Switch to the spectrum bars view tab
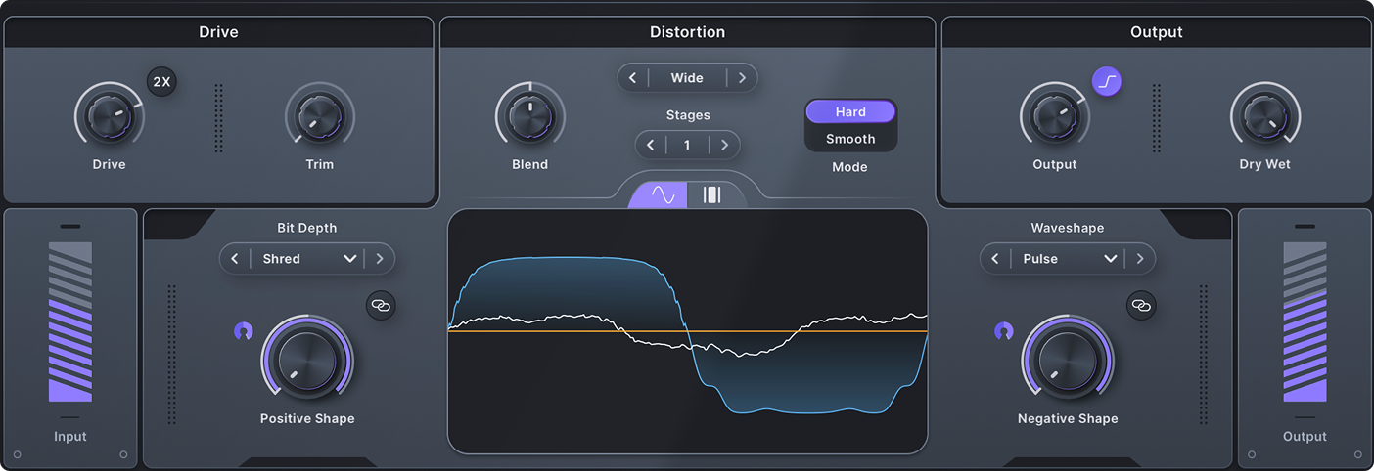Screen dimensions: 1374x471 [x=712, y=194]
